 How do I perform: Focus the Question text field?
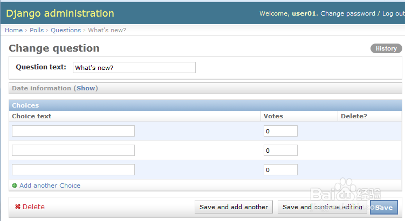pos(134,68)
